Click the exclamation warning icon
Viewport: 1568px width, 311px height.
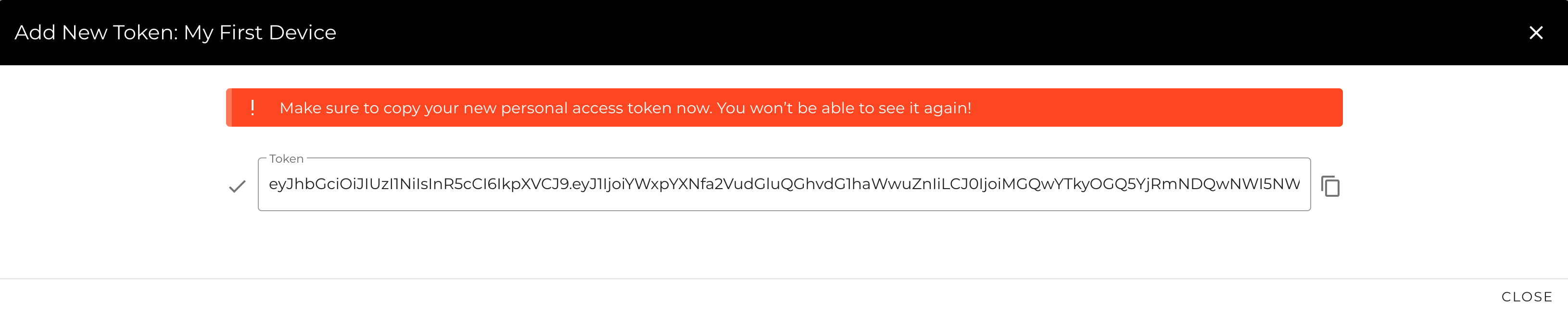click(253, 108)
